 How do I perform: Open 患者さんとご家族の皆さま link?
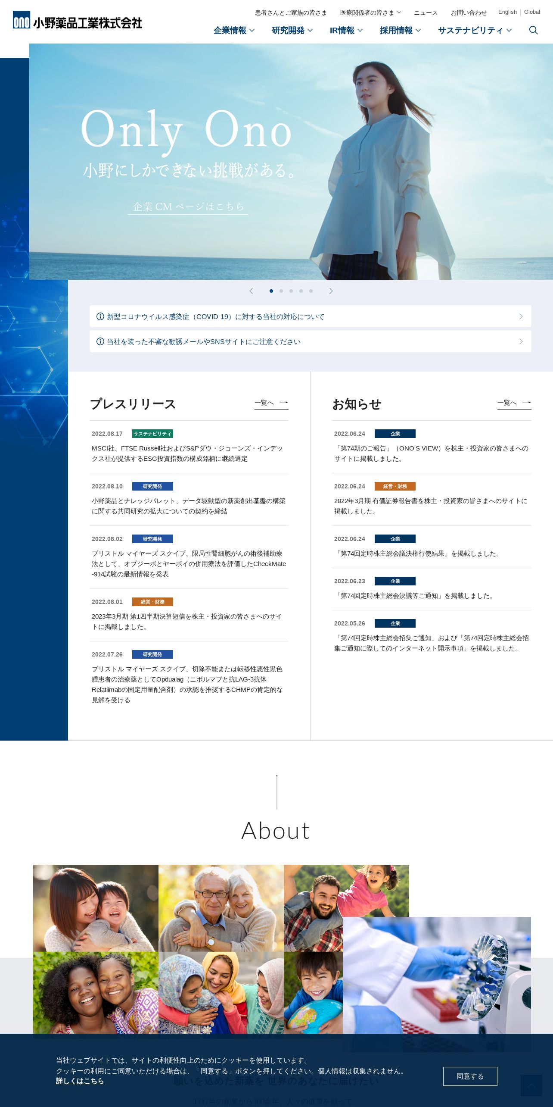291,13
